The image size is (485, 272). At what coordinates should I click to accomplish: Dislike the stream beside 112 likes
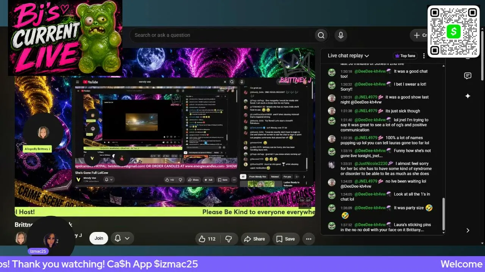point(228,239)
